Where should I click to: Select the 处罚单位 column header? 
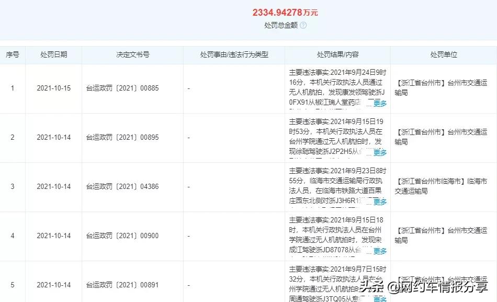click(x=443, y=54)
